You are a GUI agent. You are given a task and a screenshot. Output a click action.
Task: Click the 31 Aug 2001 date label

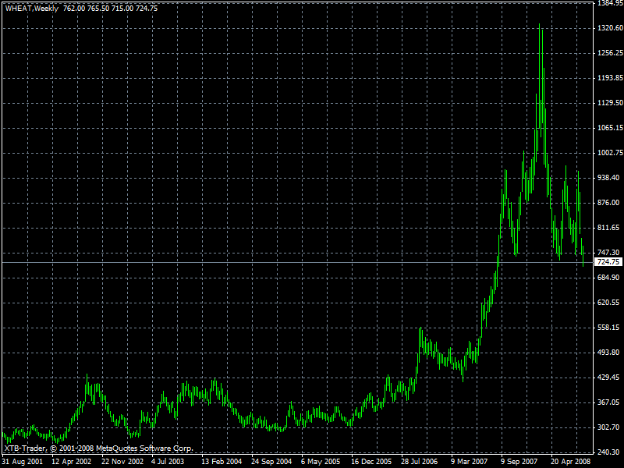pyautogui.click(x=23, y=462)
